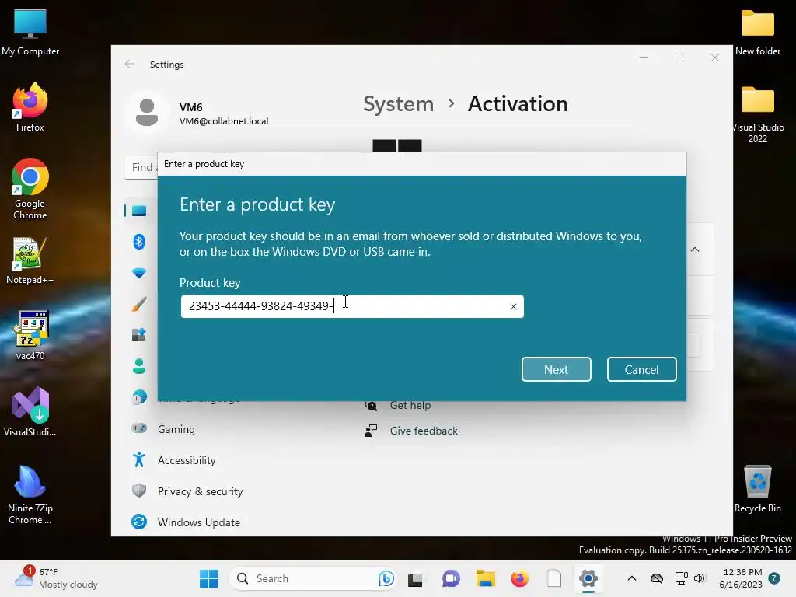Image resolution: width=796 pixels, height=597 pixels.
Task: Open notification badge showing 7
Action: coord(774,578)
